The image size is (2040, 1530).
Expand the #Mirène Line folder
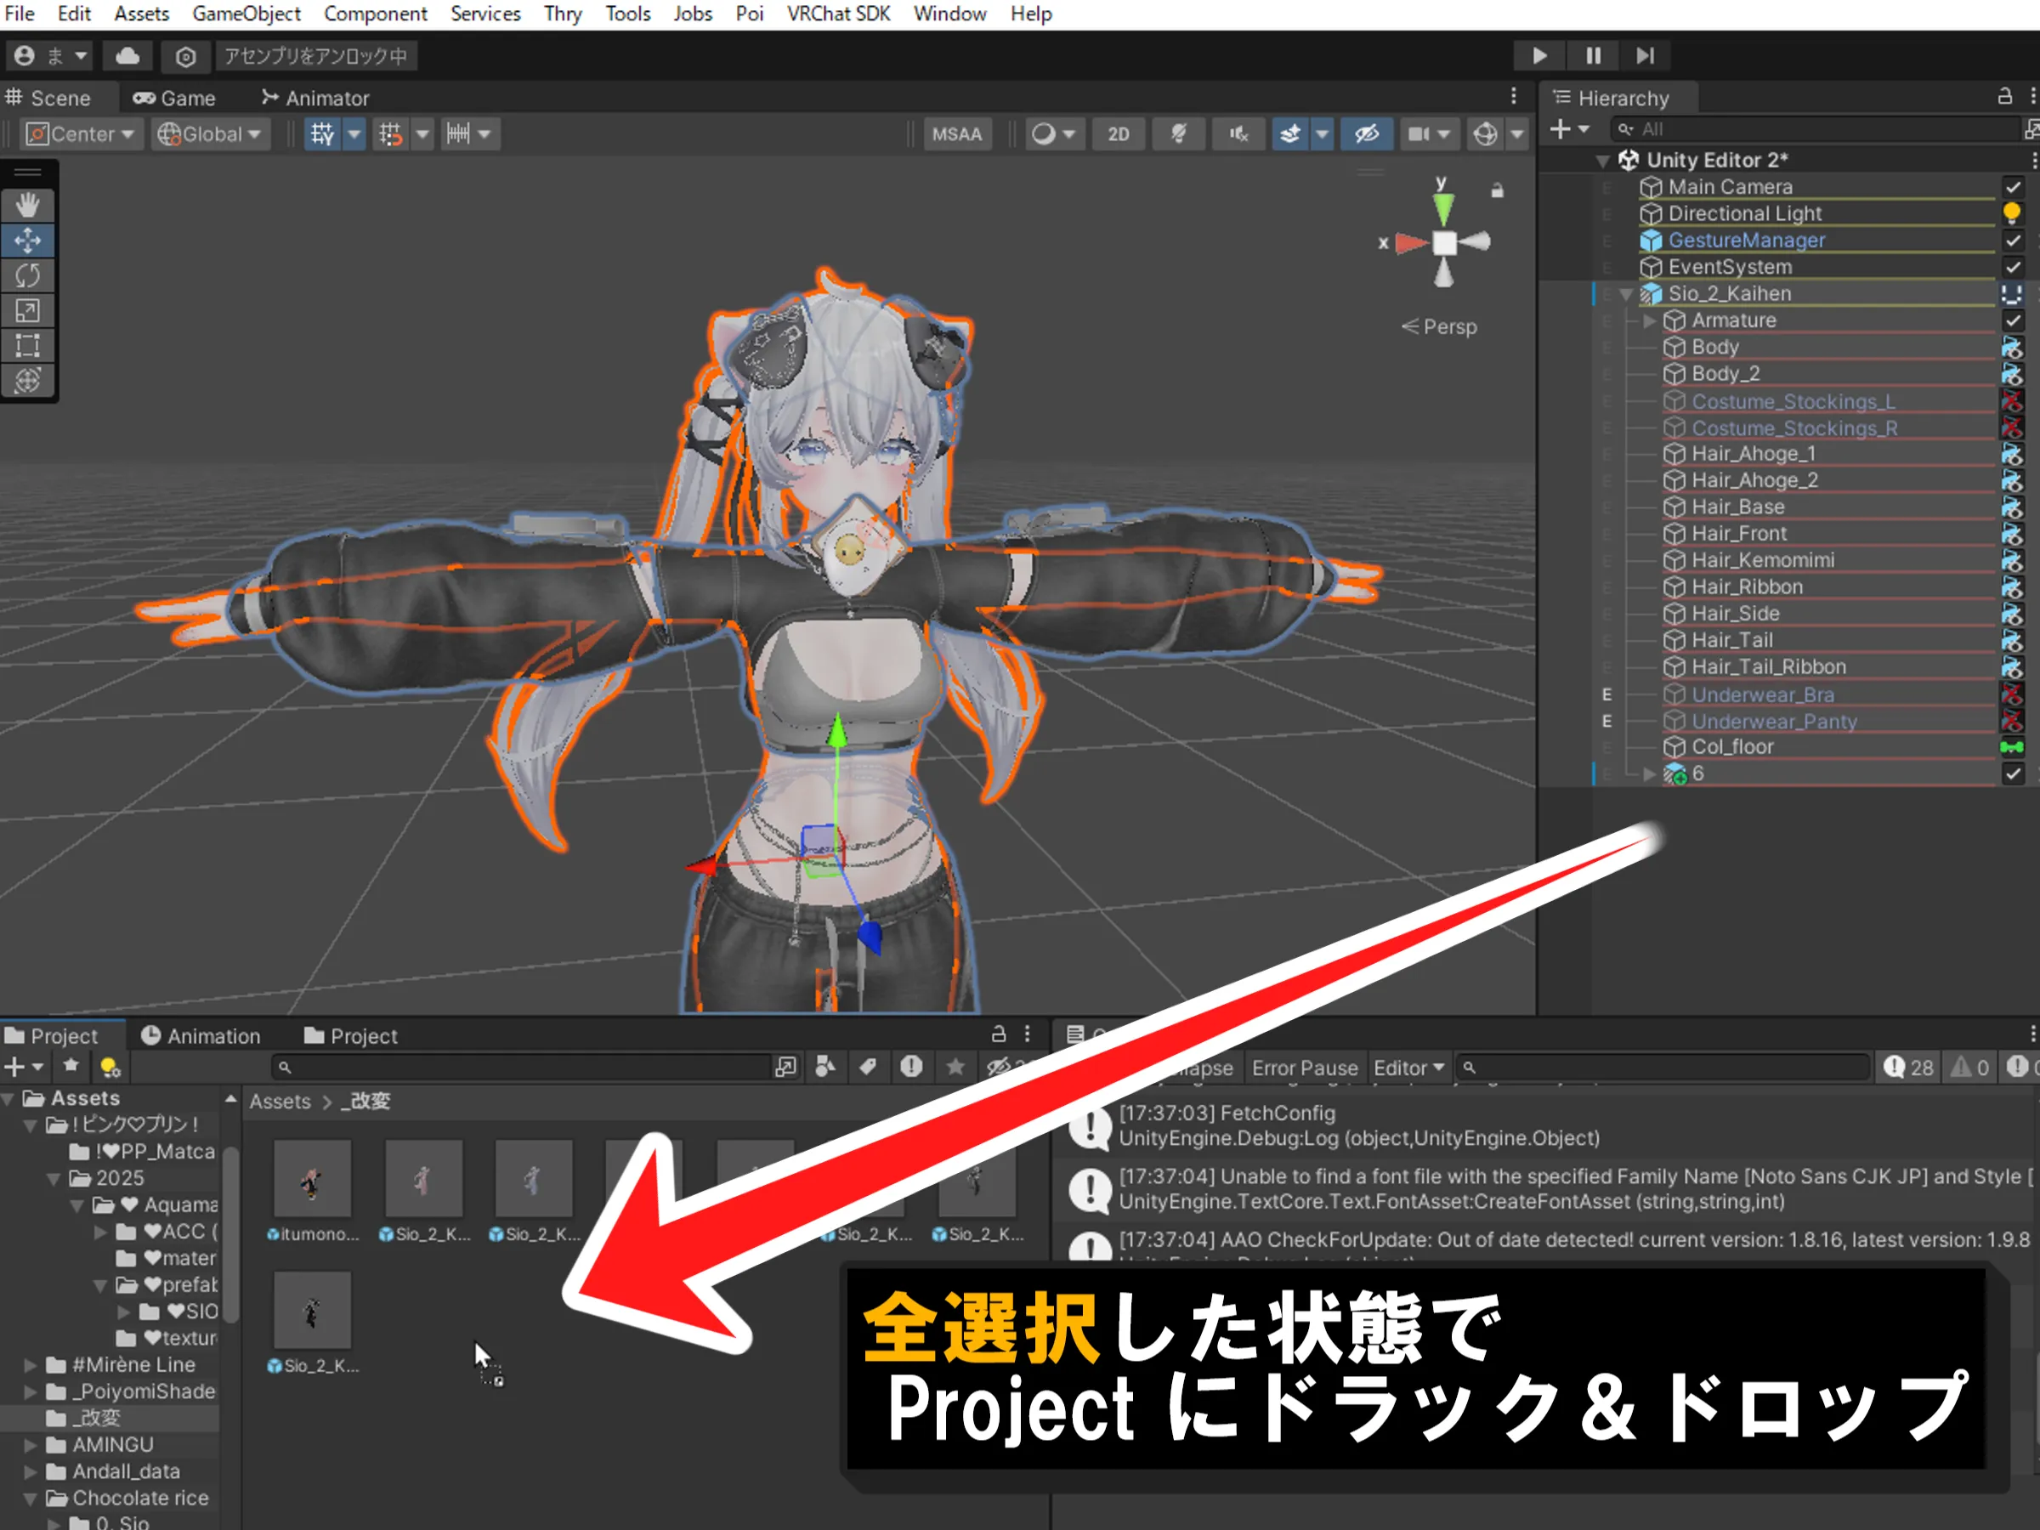coord(31,1365)
